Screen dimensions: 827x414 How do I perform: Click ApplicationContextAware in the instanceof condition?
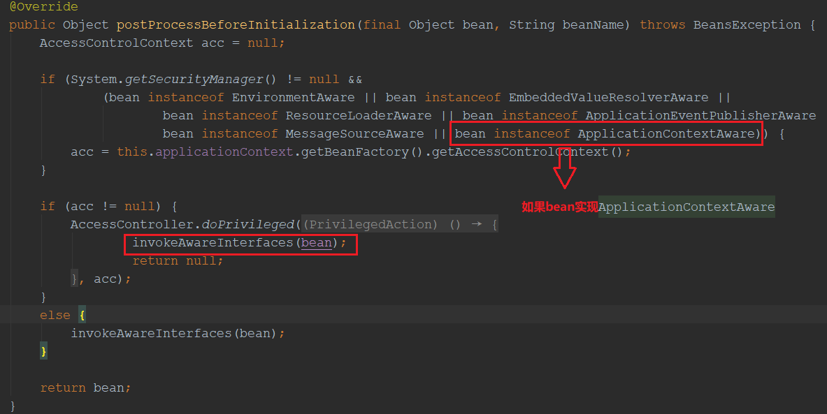point(666,134)
